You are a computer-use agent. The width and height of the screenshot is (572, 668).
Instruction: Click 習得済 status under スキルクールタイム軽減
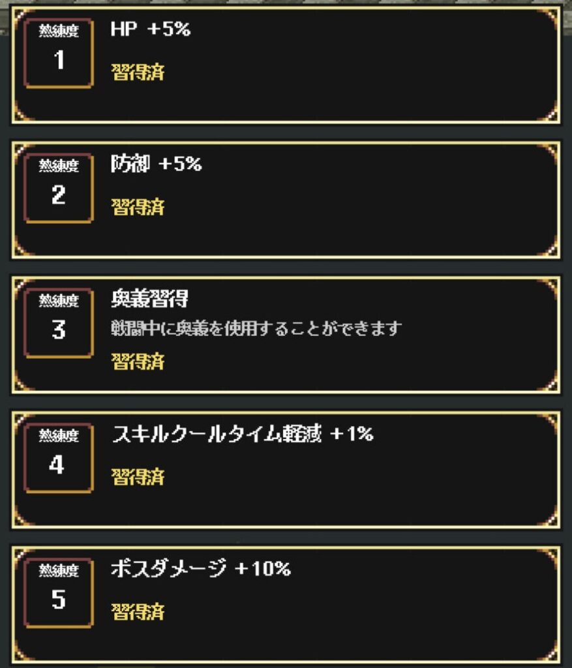point(138,477)
